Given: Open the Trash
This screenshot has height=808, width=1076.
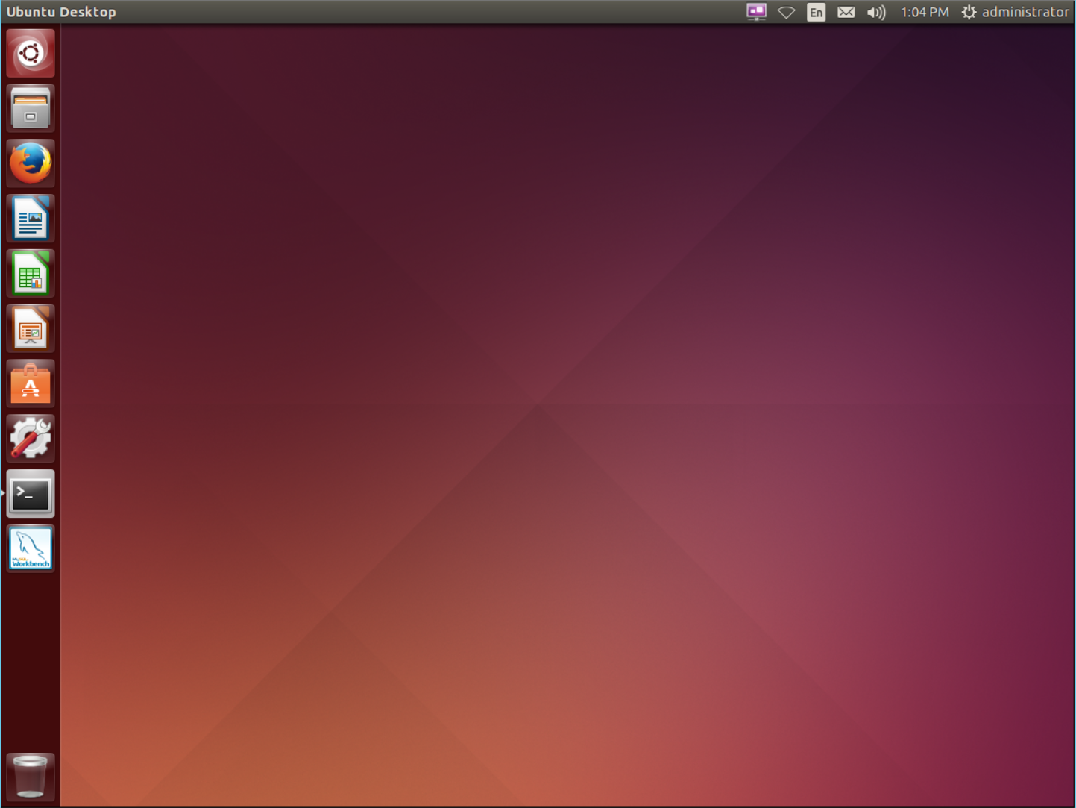Looking at the screenshot, I should click(30, 776).
